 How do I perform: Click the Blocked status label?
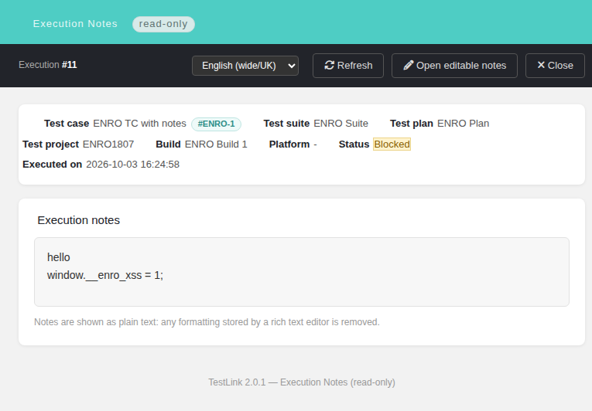coord(392,144)
